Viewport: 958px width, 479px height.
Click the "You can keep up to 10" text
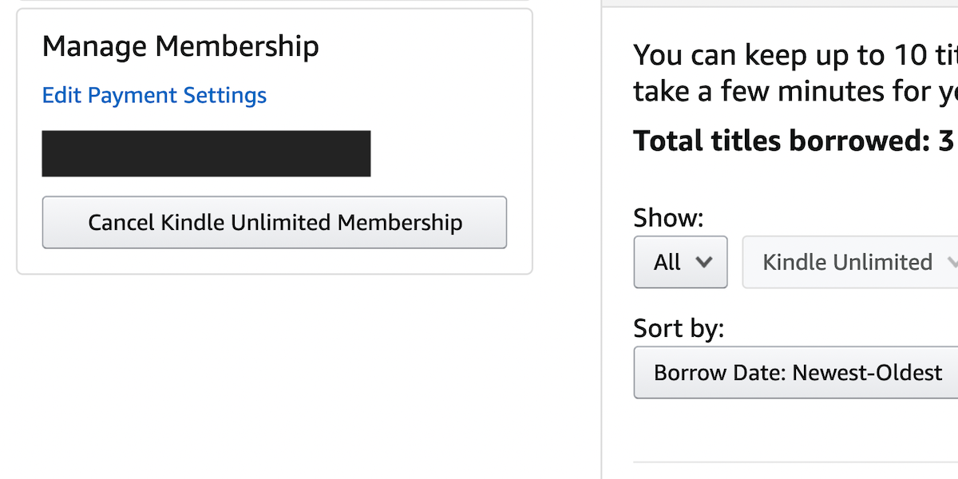(794, 55)
